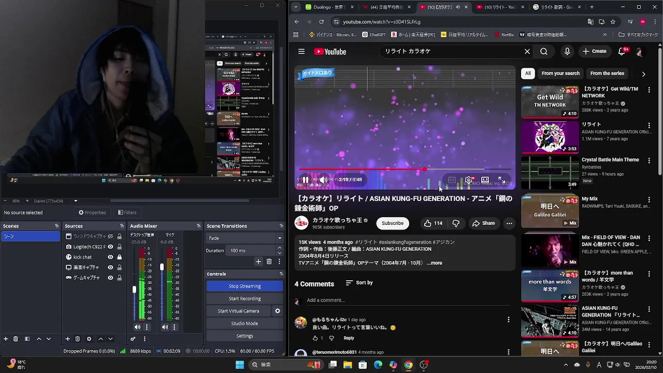
Task: Click the YouTube search magnifier button
Action: [x=544, y=51]
